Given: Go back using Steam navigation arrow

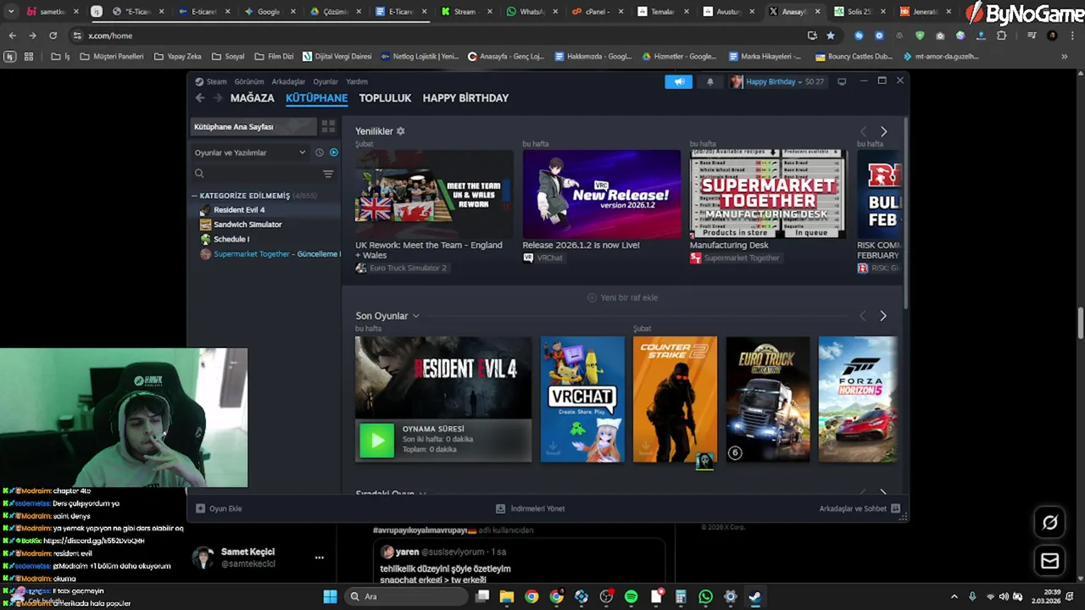Looking at the screenshot, I should pyautogui.click(x=200, y=98).
